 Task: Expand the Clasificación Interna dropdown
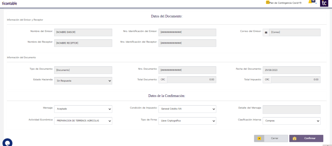pos(291,121)
